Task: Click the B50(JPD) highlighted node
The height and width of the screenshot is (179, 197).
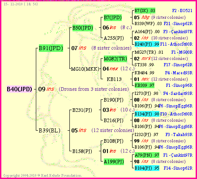Action: (x=83, y=28)
